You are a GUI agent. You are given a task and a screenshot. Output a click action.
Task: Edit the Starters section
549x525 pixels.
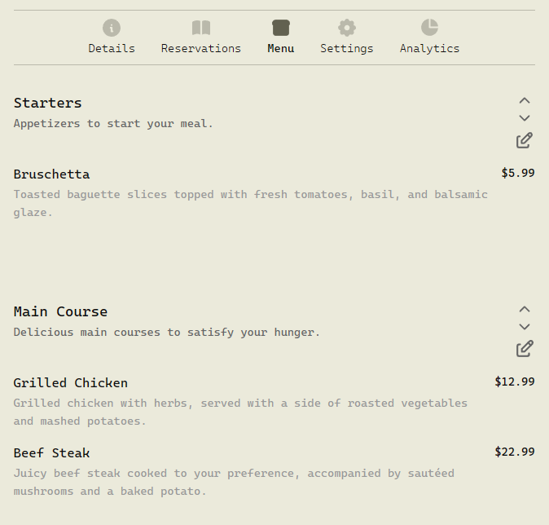(525, 140)
